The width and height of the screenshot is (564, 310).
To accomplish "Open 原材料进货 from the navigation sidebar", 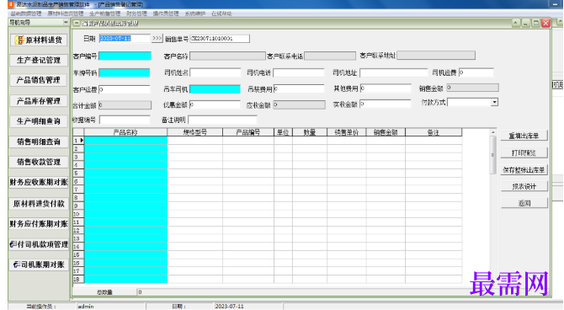I will (x=39, y=40).
